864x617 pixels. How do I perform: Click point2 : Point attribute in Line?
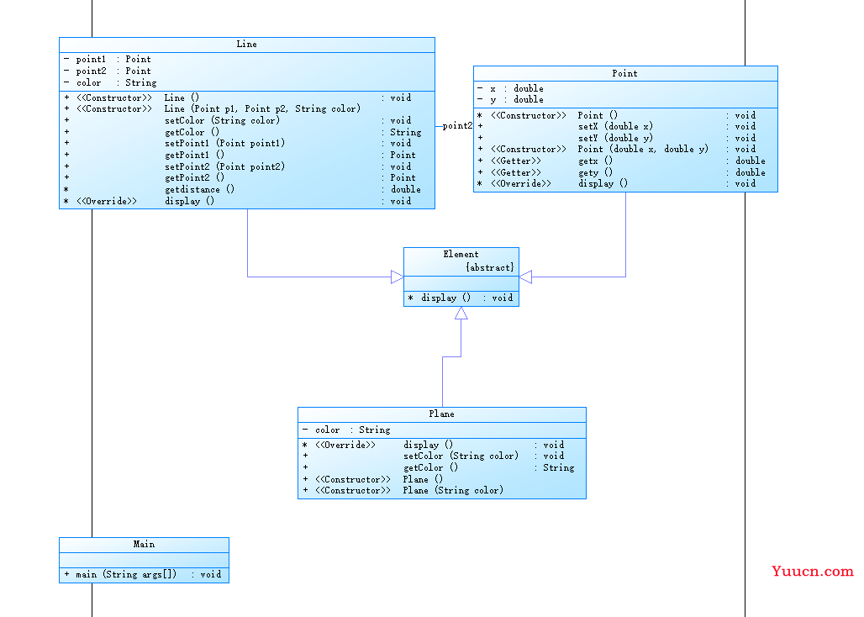click(x=107, y=71)
